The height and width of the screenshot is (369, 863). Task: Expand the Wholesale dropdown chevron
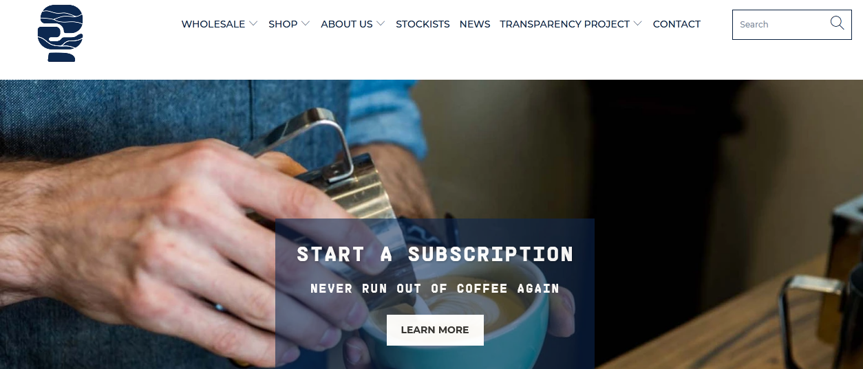tap(253, 24)
